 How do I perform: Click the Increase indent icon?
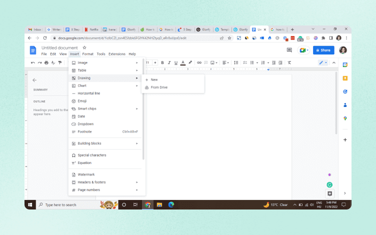point(280,63)
